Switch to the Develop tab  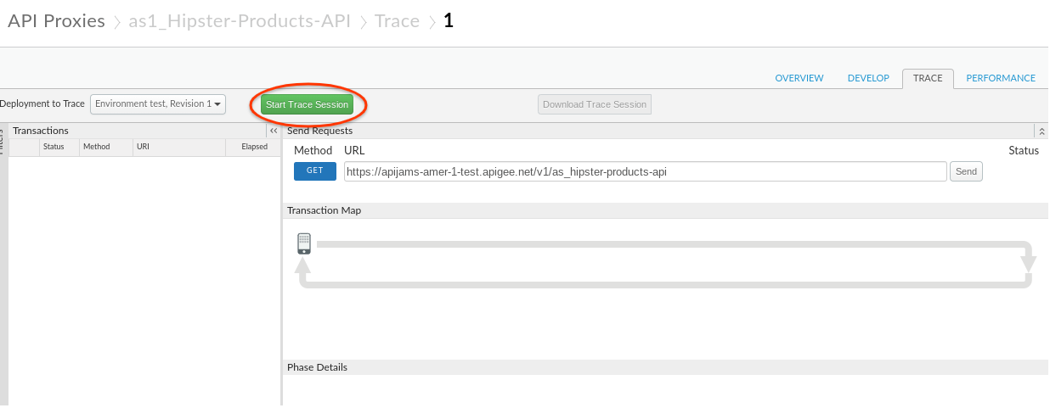click(x=868, y=78)
